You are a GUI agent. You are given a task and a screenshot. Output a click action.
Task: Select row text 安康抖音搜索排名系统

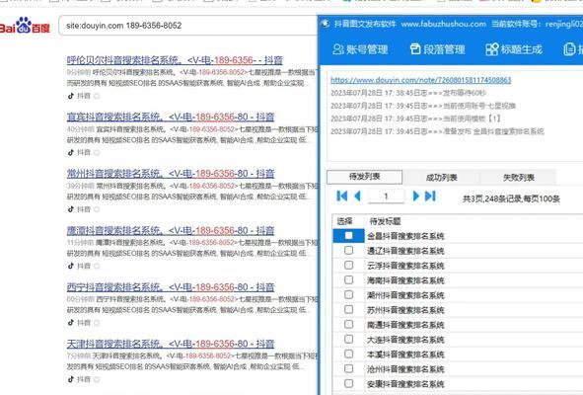click(x=405, y=384)
